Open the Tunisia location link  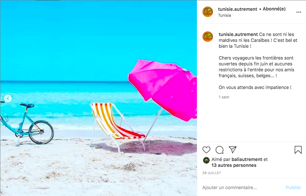point(224,15)
